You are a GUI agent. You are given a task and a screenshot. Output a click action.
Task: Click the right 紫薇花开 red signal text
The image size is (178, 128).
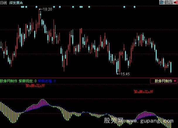coord(143,92)
